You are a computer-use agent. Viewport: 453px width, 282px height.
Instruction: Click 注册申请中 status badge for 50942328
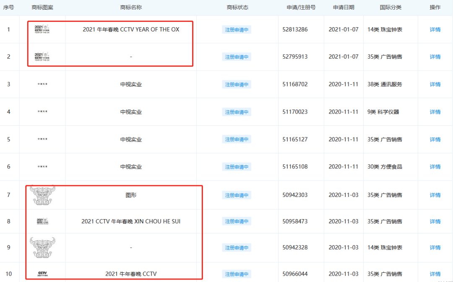[x=237, y=248]
